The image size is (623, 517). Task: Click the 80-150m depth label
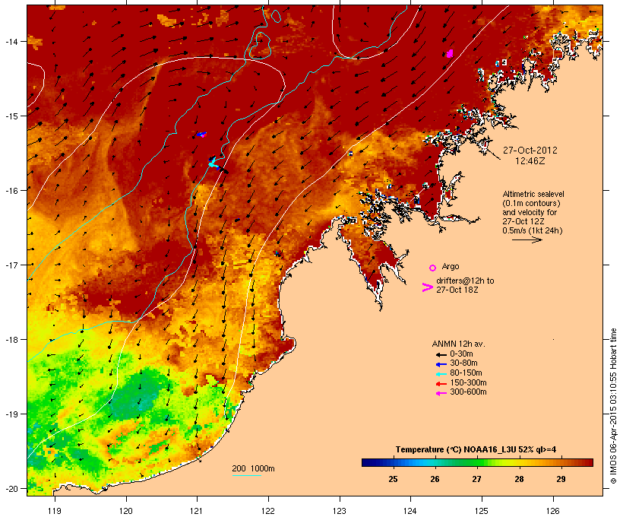466,373
